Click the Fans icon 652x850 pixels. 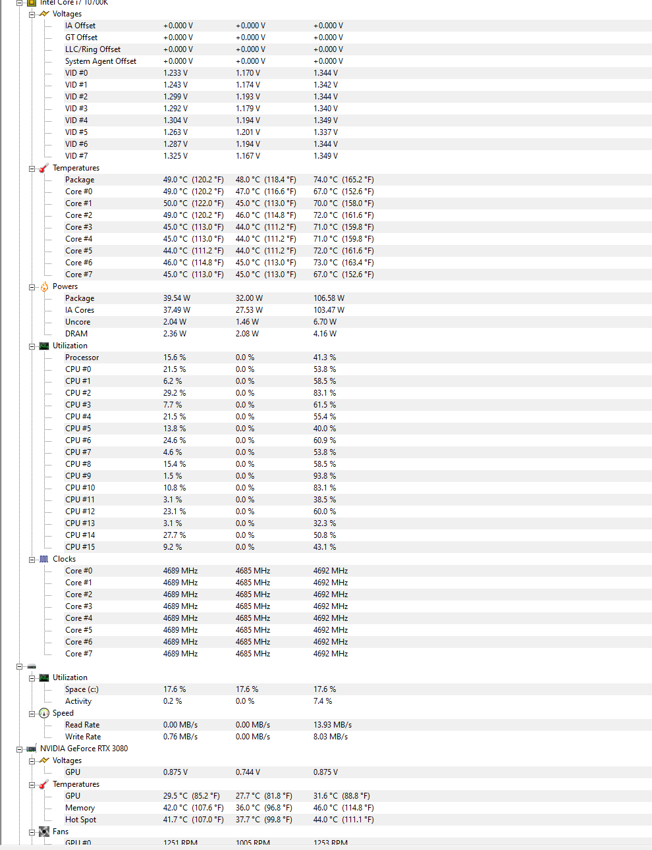click(44, 832)
